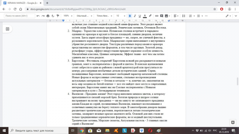Open the highlight color picker
The image size is (239, 134).
[x=150, y=16]
